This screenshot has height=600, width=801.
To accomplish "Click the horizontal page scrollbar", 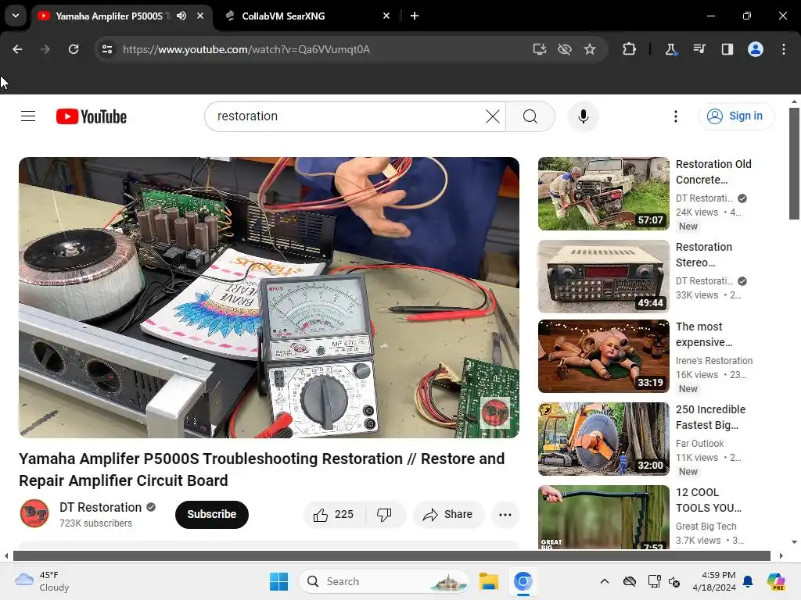I will pyautogui.click(x=392, y=555).
